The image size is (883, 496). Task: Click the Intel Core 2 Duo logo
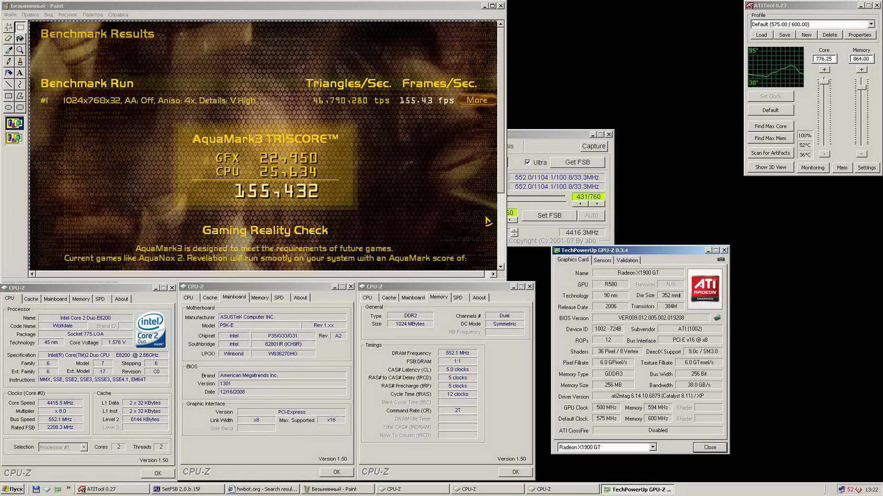pyautogui.click(x=150, y=329)
